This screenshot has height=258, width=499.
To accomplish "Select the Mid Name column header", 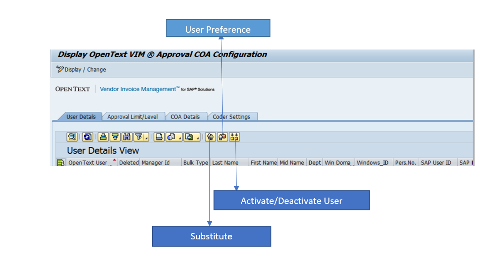I will 292,163.
